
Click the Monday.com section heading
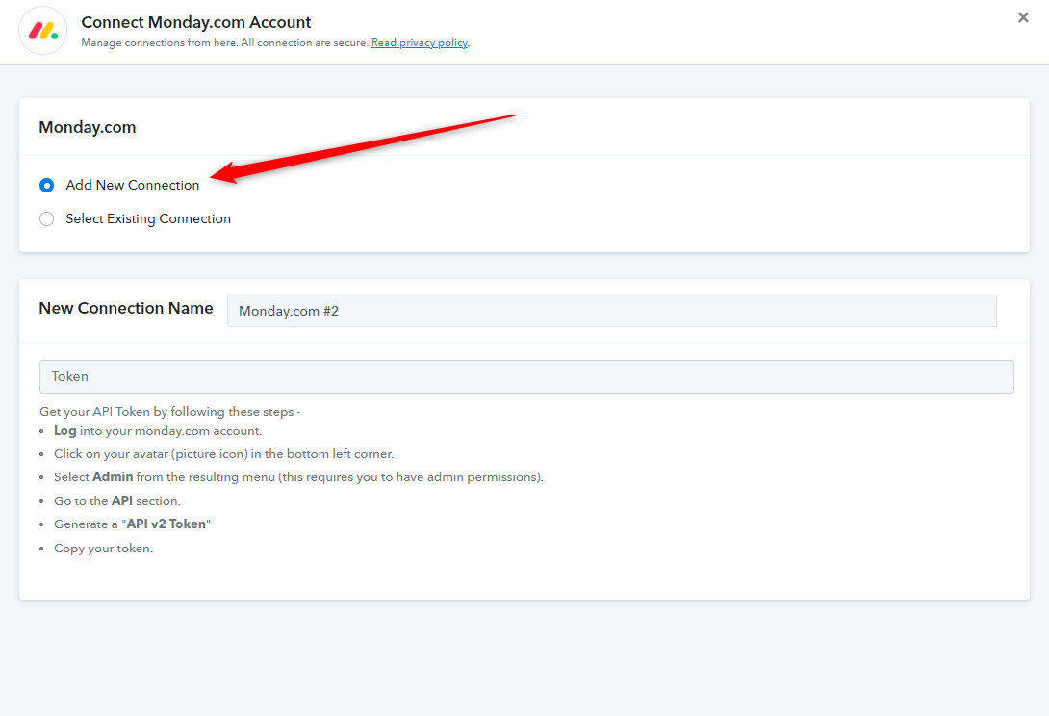point(87,127)
